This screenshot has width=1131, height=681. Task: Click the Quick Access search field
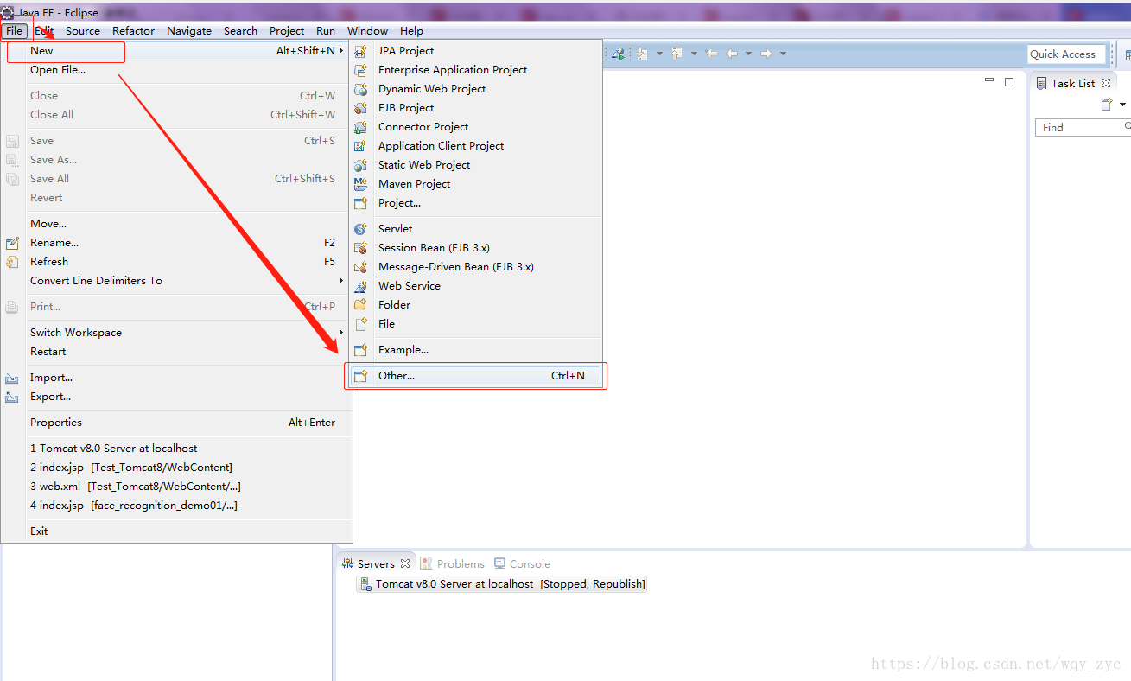(x=1066, y=54)
